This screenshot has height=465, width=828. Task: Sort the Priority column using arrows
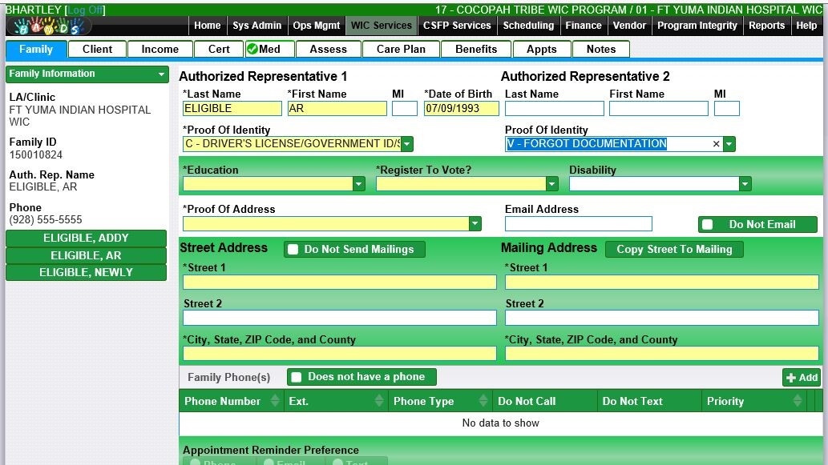(798, 401)
